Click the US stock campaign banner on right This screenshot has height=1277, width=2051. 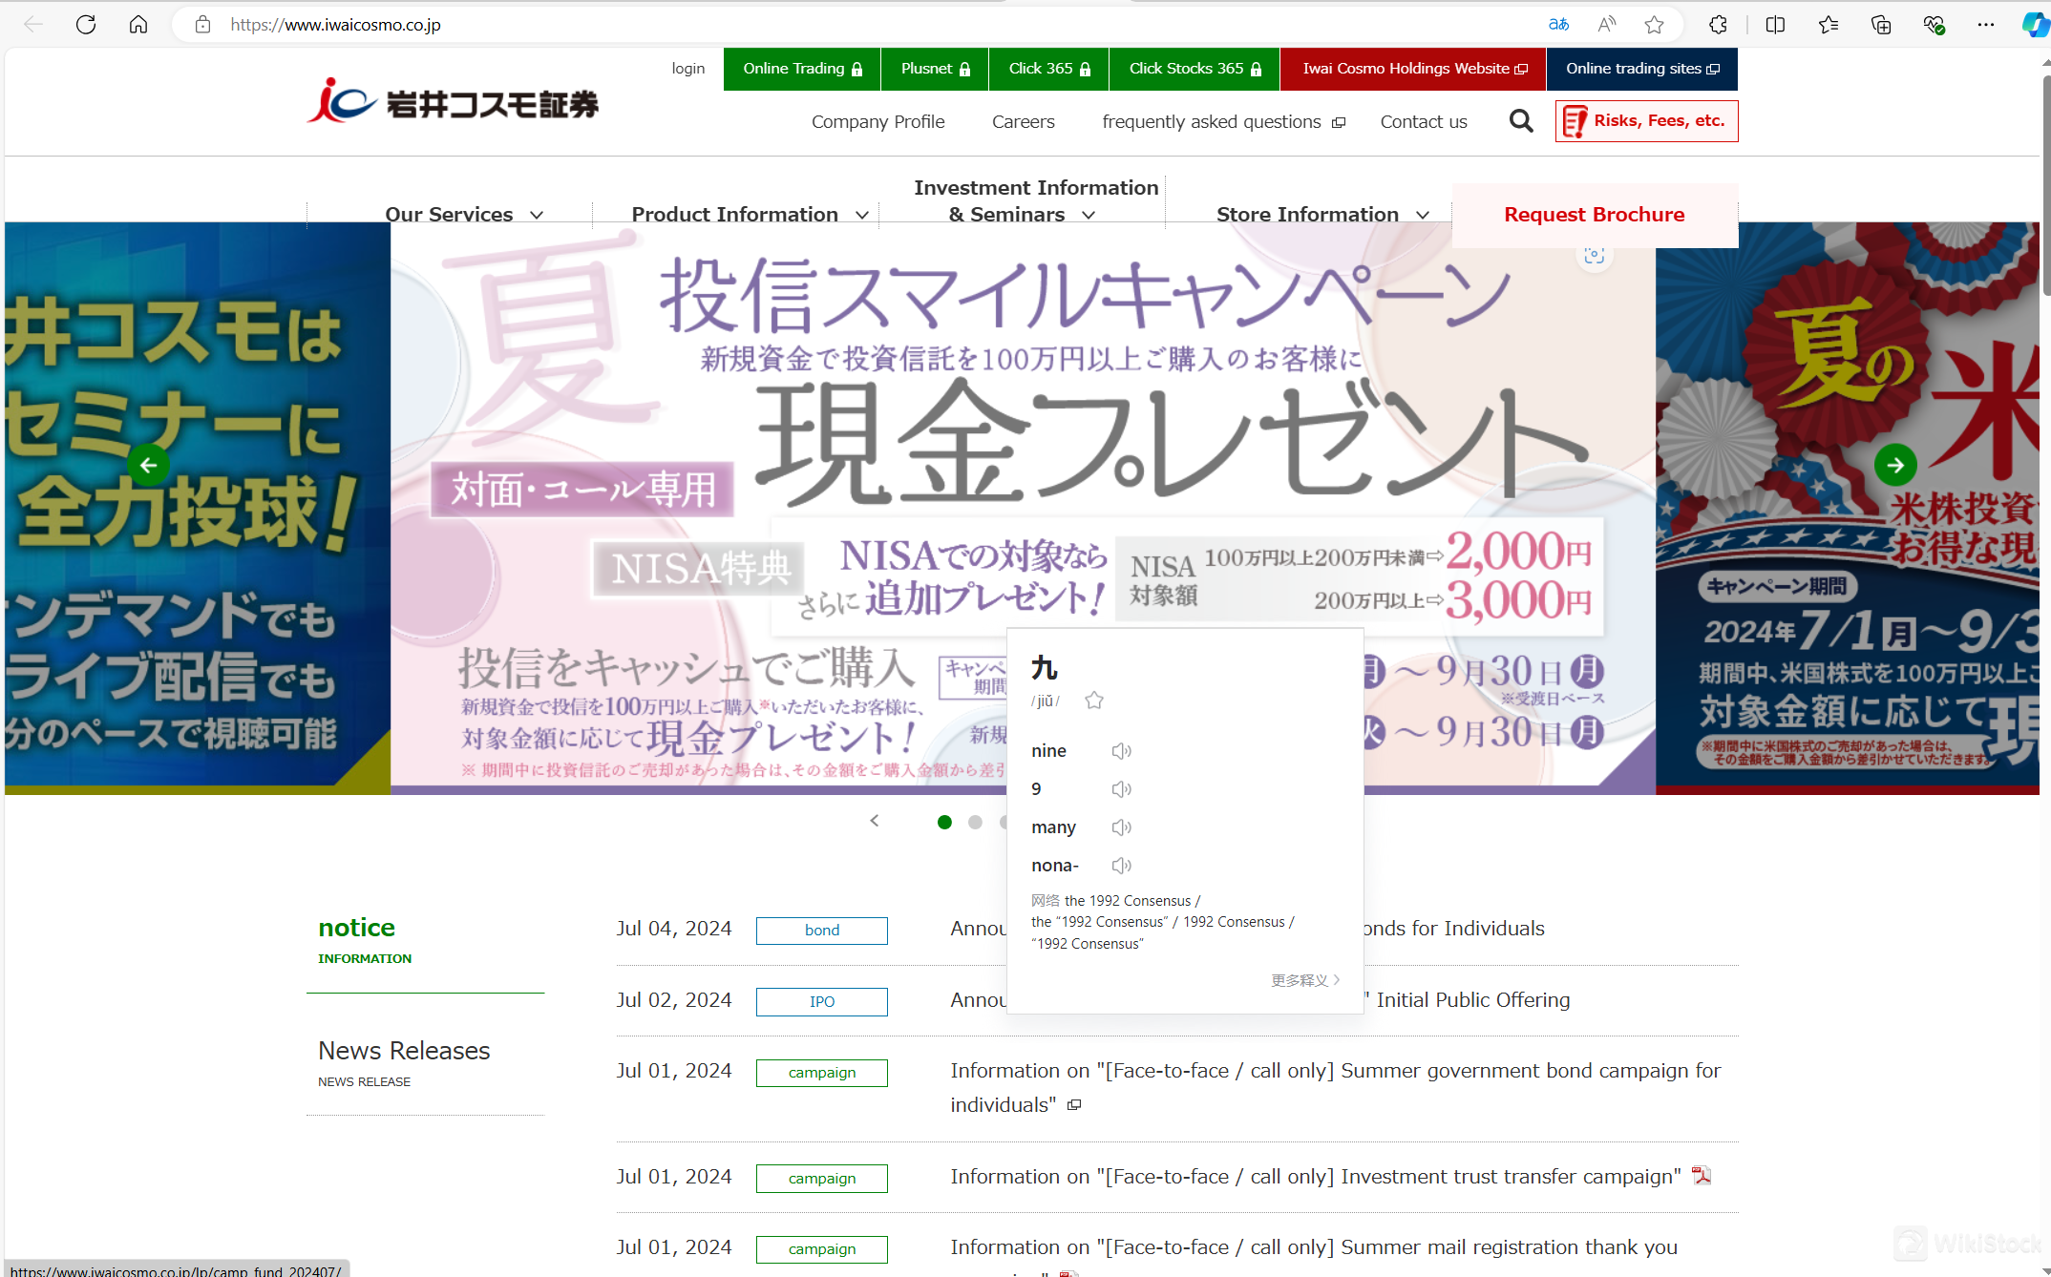click(1847, 508)
